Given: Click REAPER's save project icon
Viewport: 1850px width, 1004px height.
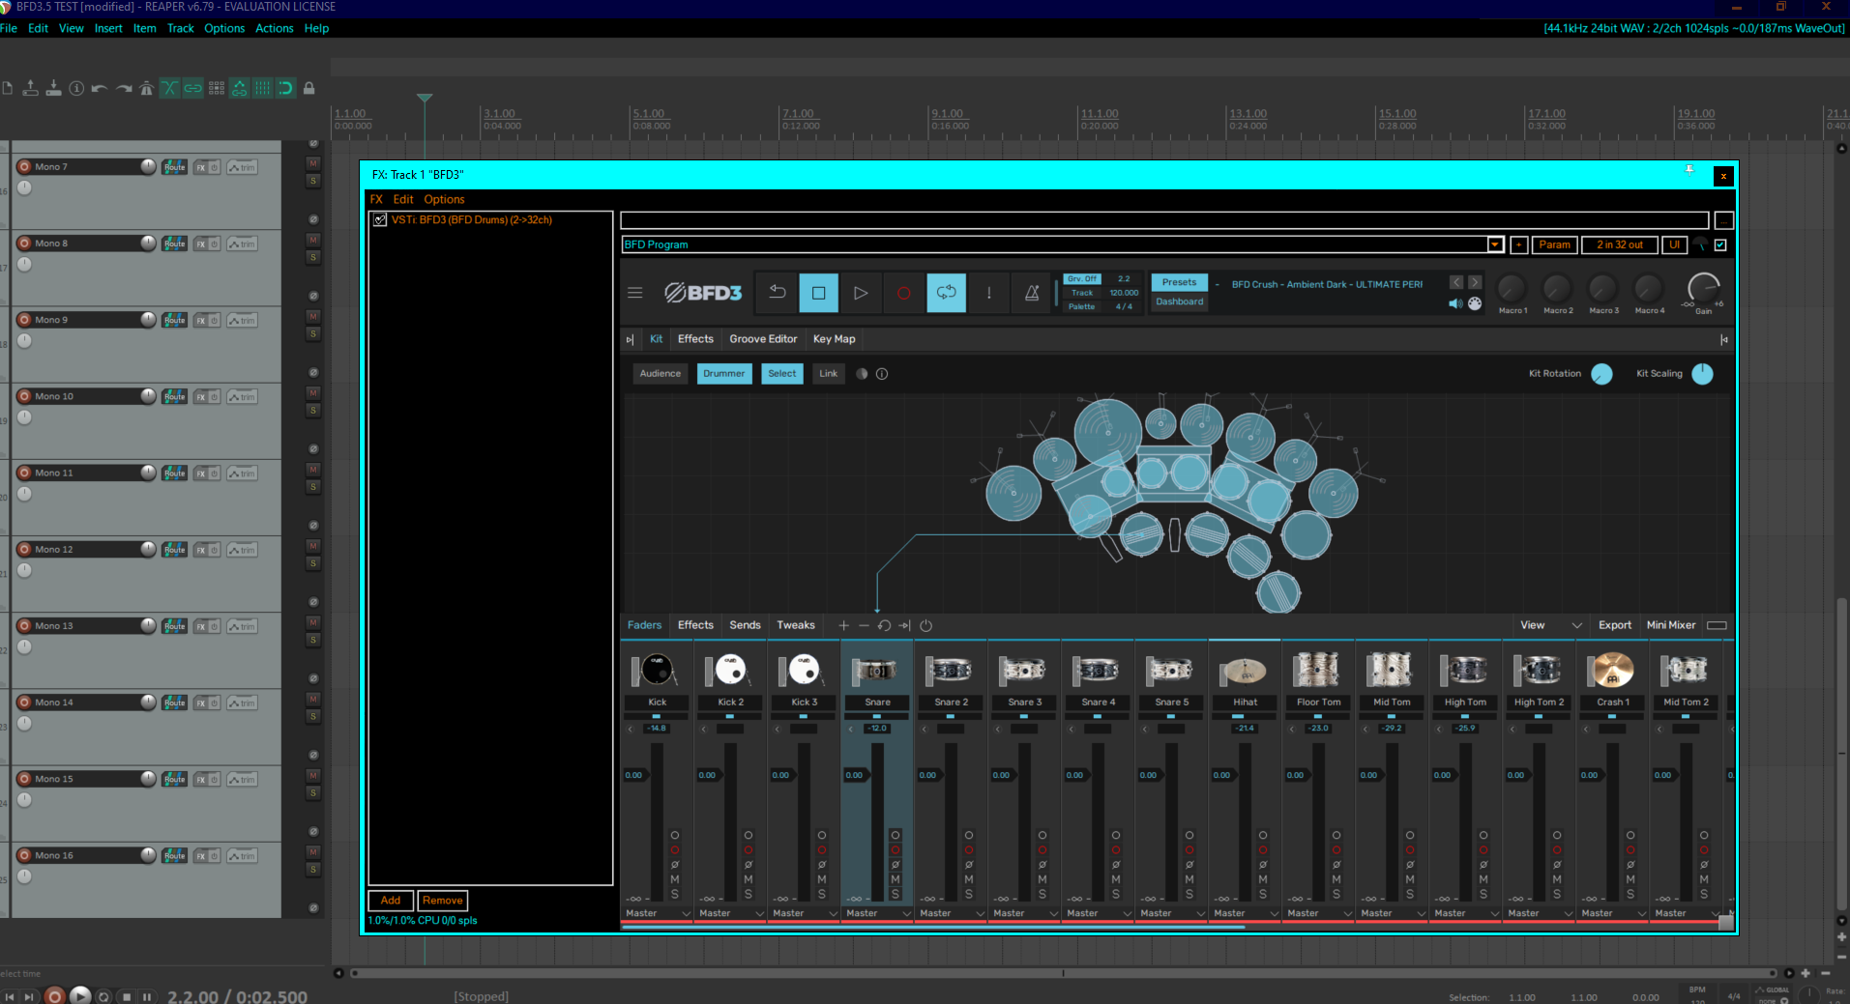Looking at the screenshot, I should tap(53, 88).
